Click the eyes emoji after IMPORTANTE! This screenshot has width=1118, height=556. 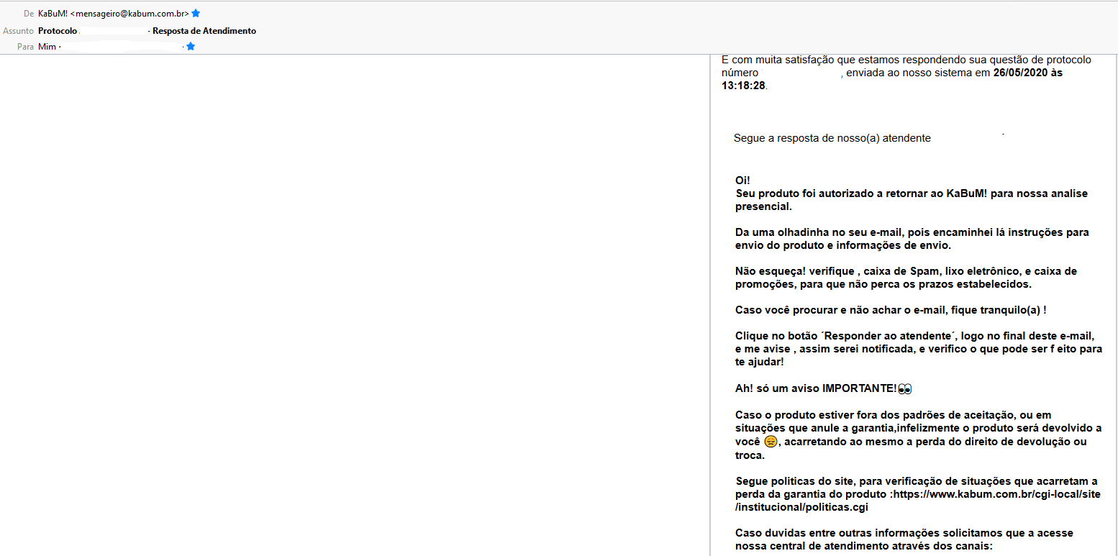click(905, 389)
